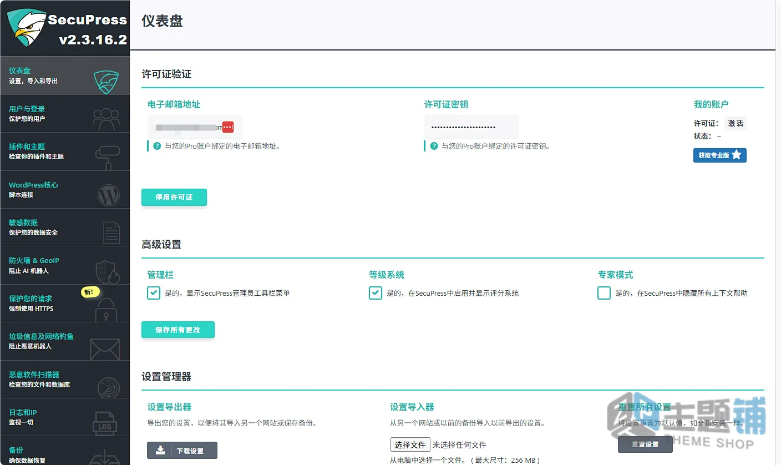Open the 仪表盘 dashboard menu item

(65, 75)
